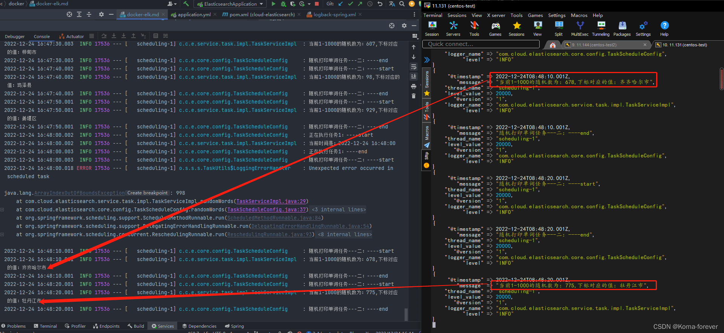Run with coverage using the shield icon

(293, 4)
